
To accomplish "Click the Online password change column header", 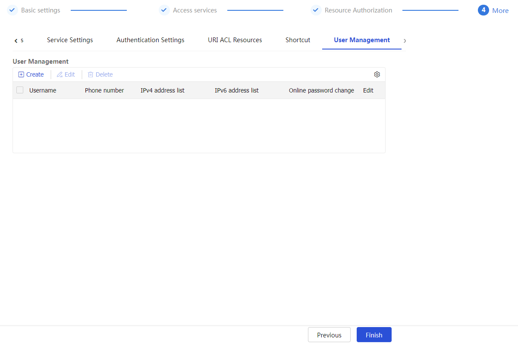I will click(x=321, y=90).
